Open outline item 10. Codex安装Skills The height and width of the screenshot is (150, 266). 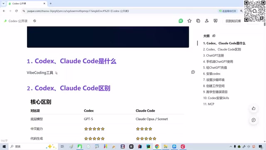(216, 98)
